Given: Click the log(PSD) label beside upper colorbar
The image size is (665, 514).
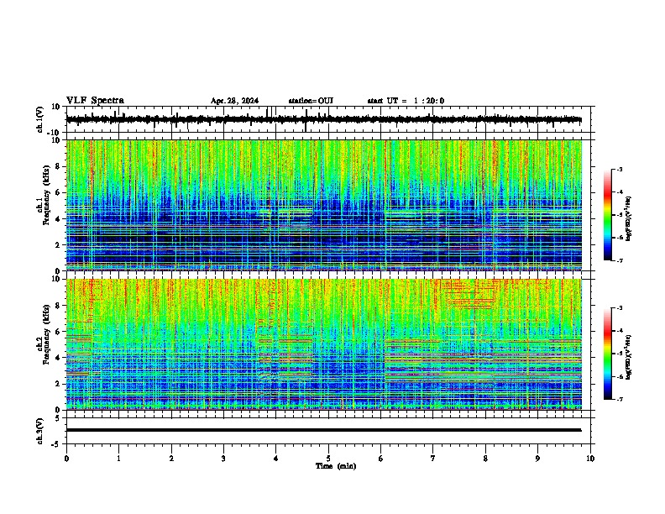Looking at the screenshot, I should pyautogui.click(x=630, y=219).
